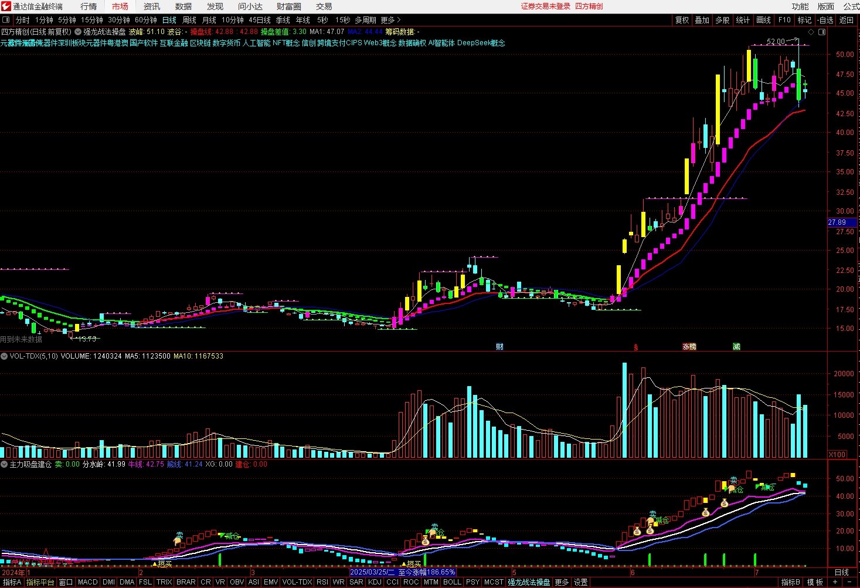860x588 pixels.
Task: Select the 指标A tab in bottom bar
Action: click(12, 582)
